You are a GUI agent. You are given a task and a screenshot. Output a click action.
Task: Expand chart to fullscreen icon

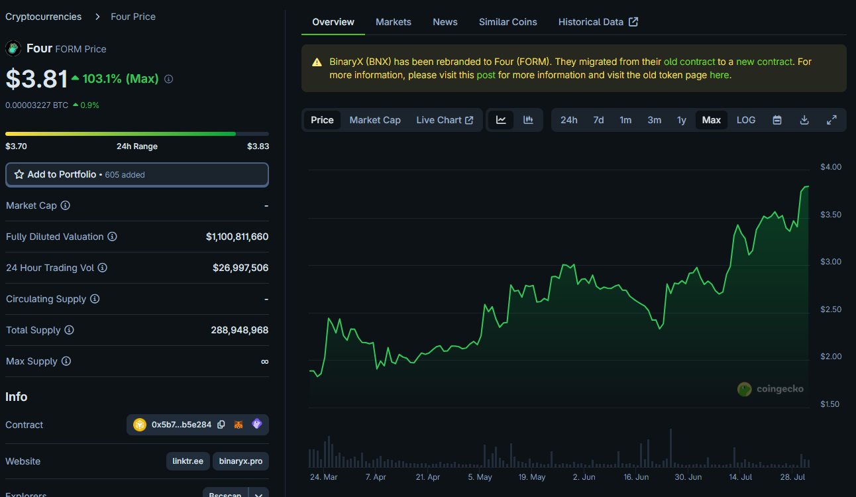pos(831,120)
